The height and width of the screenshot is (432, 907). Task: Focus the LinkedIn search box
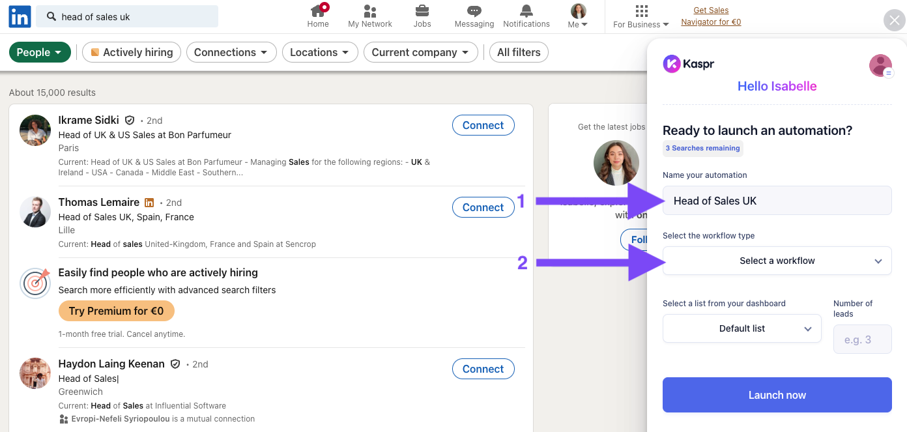coord(127,17)
